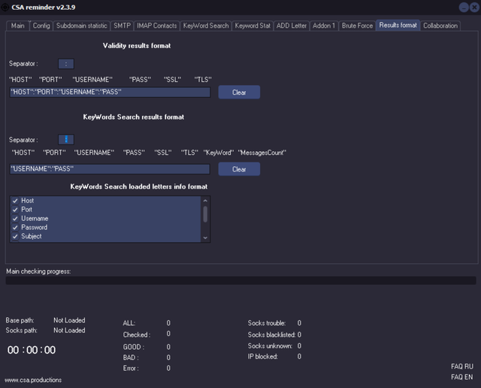Image resolution: width=481 pixels, height=388 pixels.
Task: Click the Socks unknown label
Action: 270,346
